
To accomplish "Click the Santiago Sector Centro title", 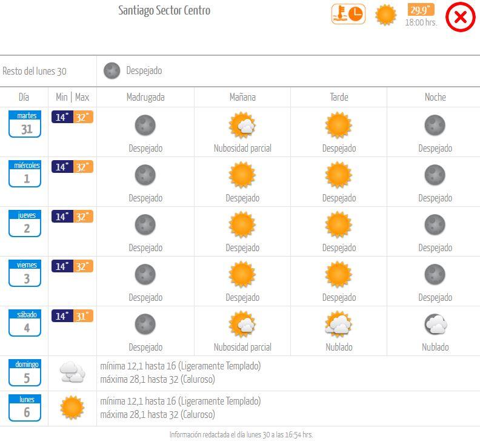I will [x=164, y=10].
